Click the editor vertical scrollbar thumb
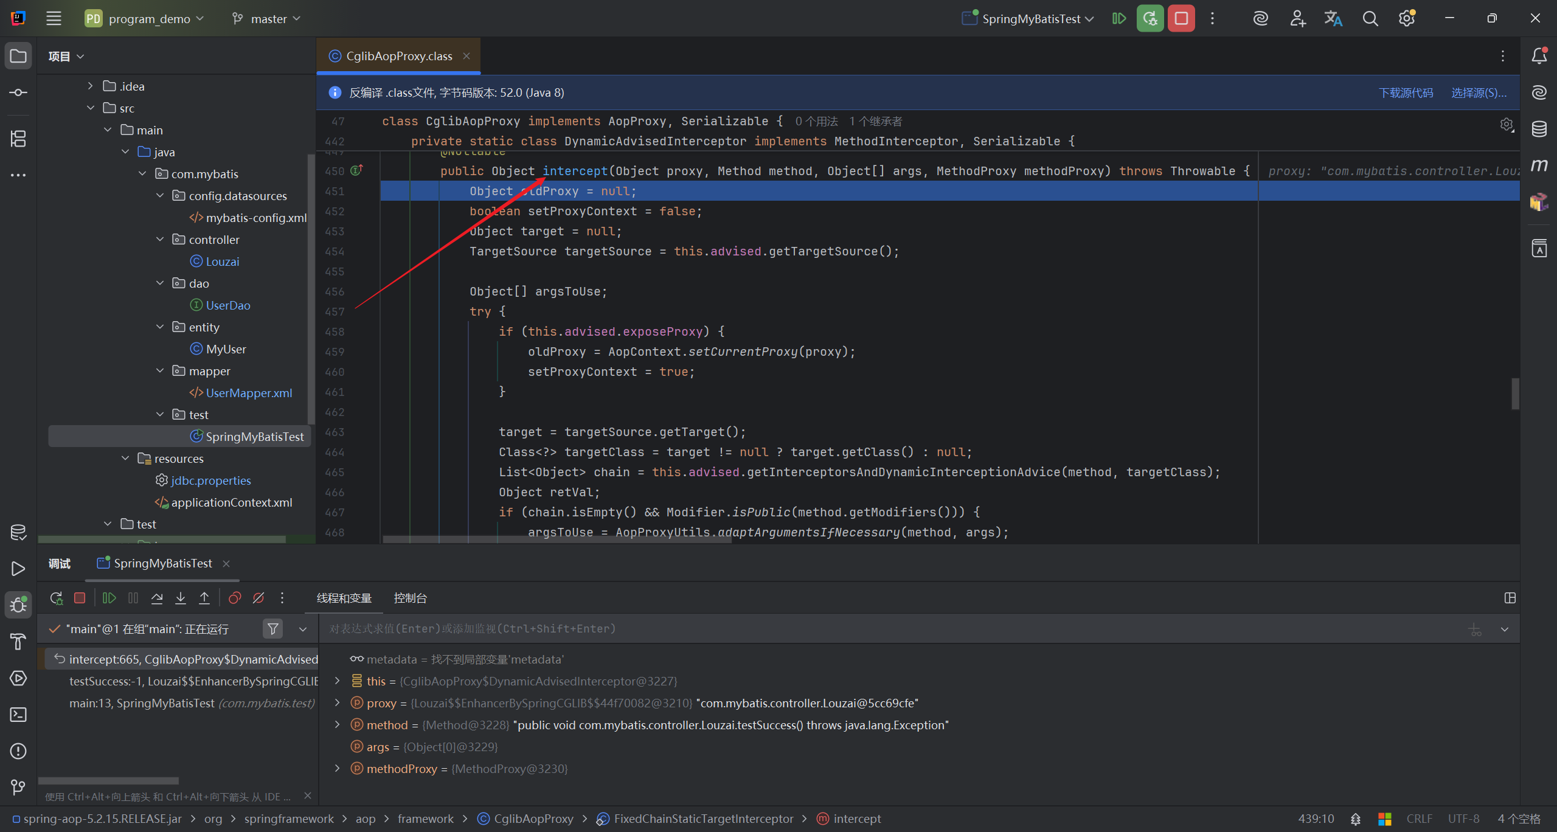The image size is (1557, 832). [1515, 393]
